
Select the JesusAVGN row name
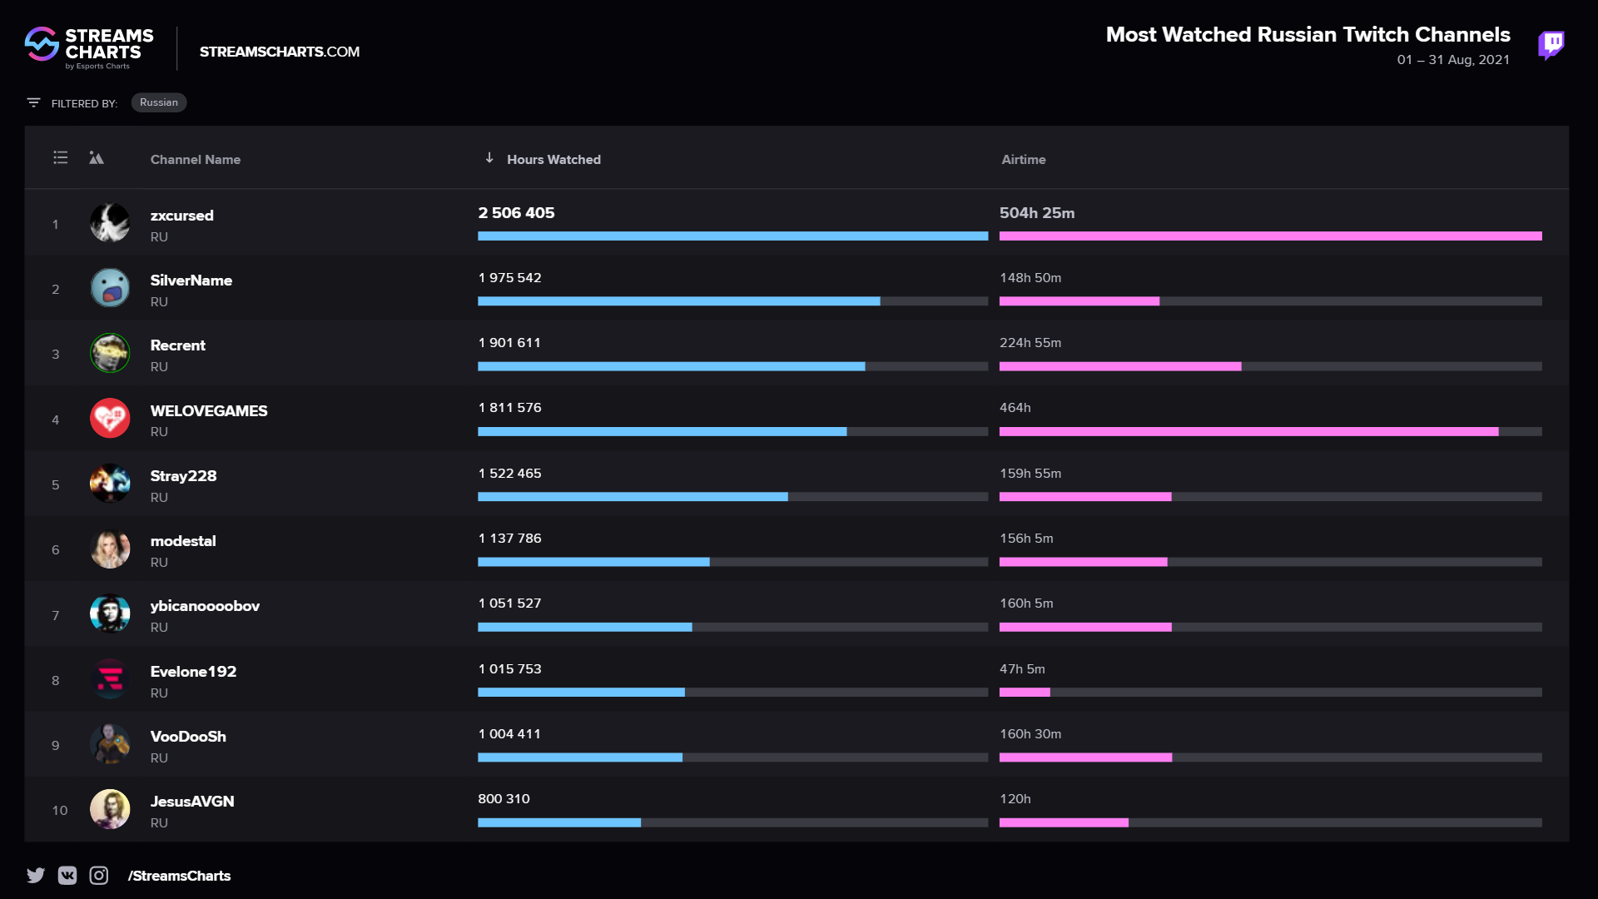(x=191, y=802)
